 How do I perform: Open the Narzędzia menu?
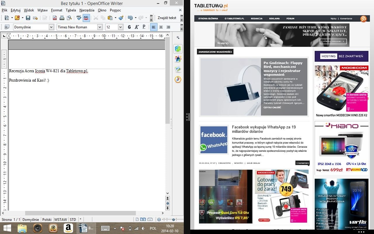tap(87, 10)
